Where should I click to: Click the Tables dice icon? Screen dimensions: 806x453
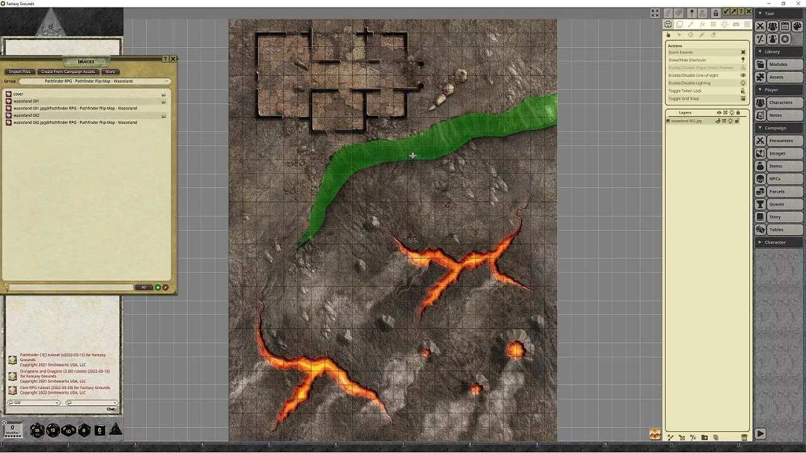click(x=761, y=230)
